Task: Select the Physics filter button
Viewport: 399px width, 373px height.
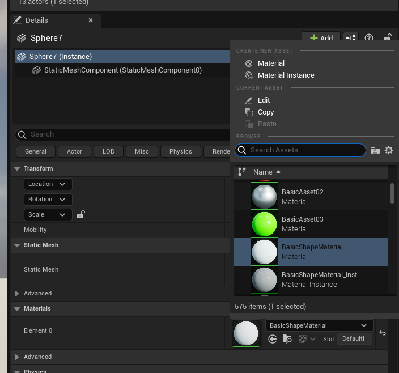Action: tap(181, 152)
